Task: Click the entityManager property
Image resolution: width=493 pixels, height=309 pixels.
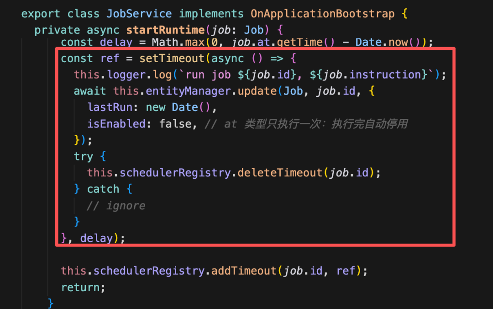Action: click(x=188, y=91)
